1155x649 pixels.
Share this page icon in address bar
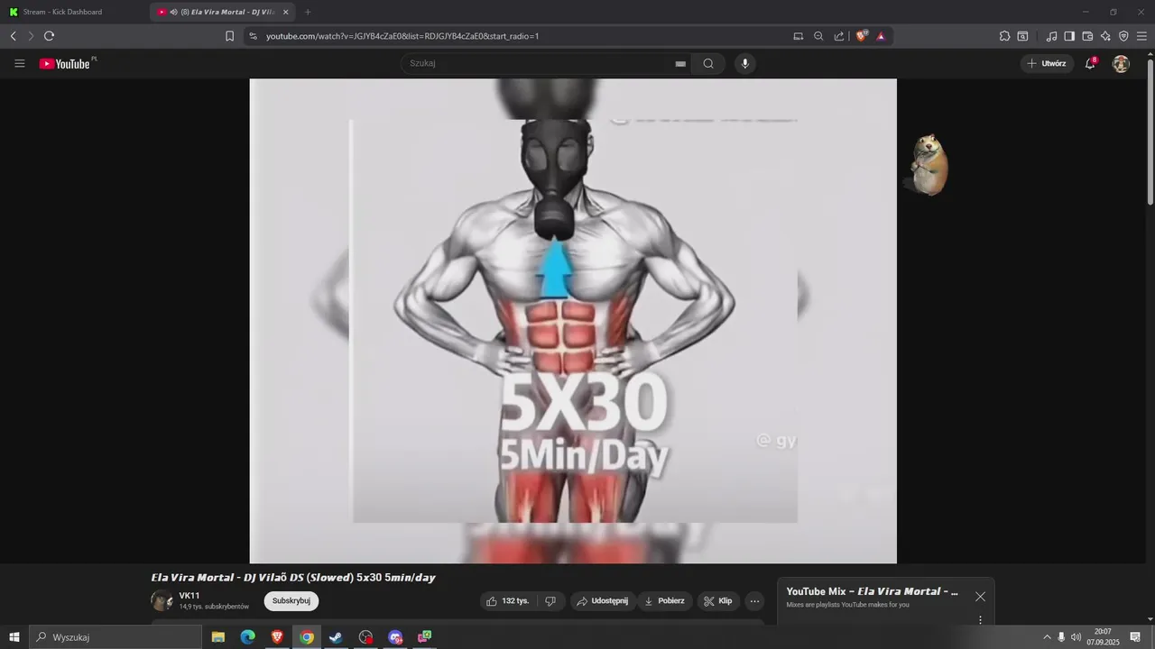tap(839, 36)
